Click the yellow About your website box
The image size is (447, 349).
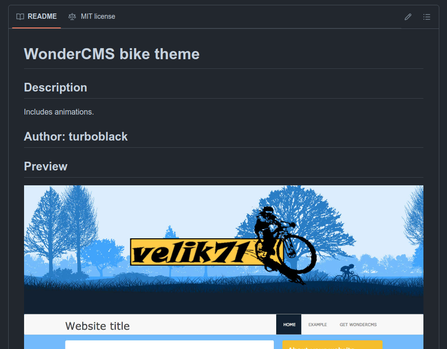tap(332, 345)
